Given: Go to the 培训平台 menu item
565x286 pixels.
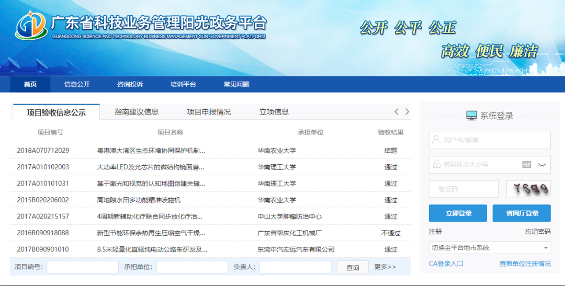Looking at the screenshot, I should click(x=183, y=84).
